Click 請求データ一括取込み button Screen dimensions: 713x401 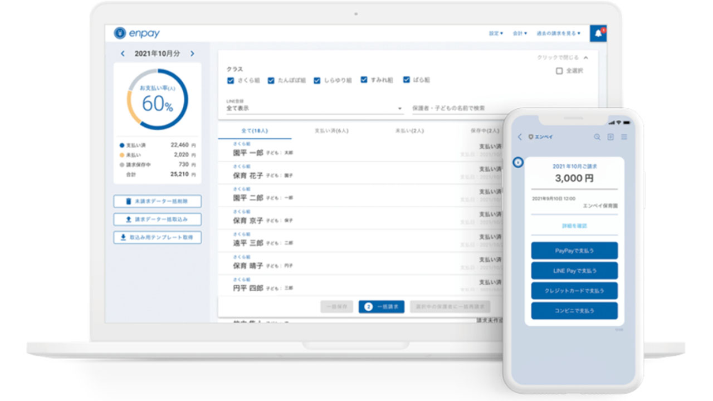pos(157,219)
